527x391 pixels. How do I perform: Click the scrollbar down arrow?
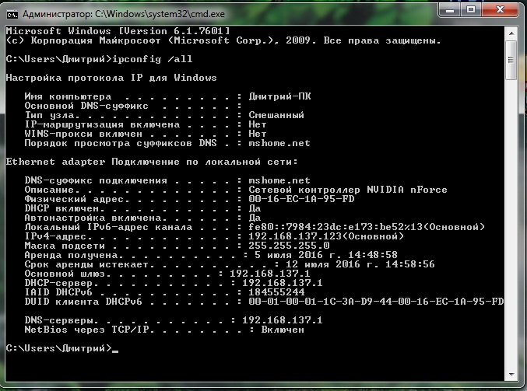511,374
